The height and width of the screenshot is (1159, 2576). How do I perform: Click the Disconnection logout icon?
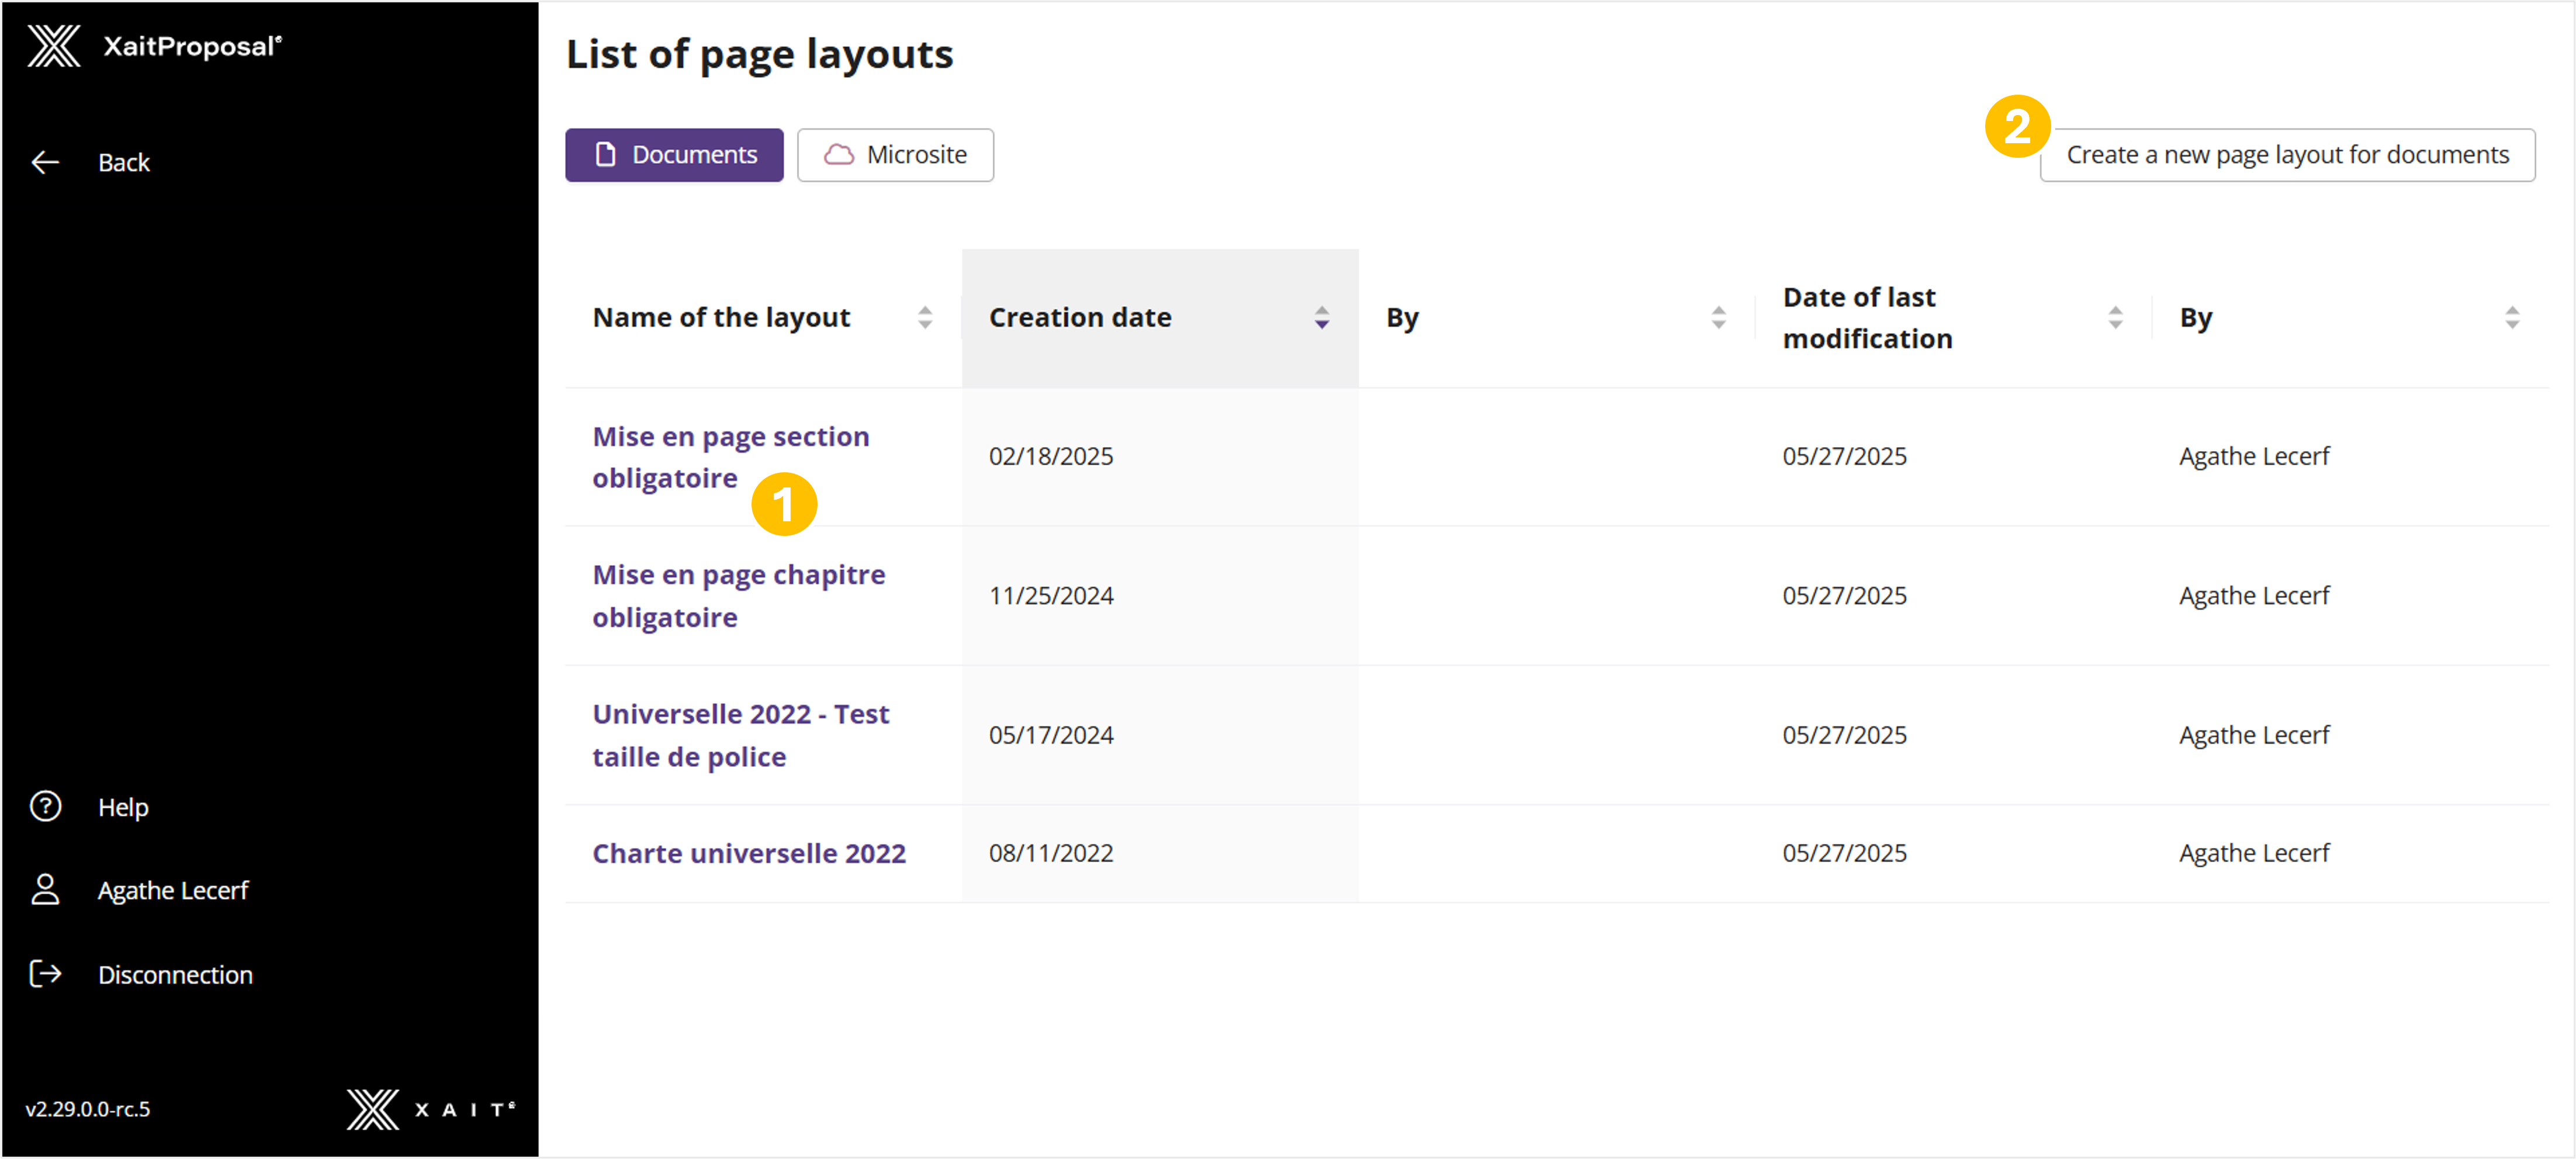coord(45,974)
